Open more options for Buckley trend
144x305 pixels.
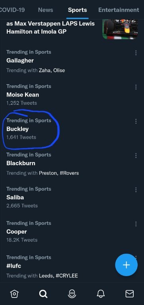pyautogui.click(x=136, y=121)
